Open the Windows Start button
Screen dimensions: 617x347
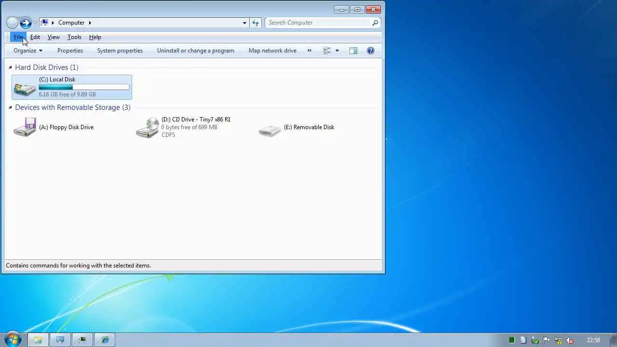point(13,340)
